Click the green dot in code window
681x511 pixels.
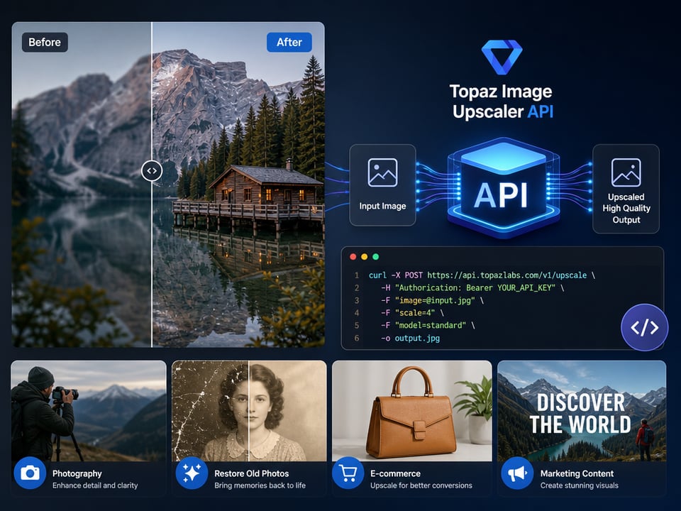click(x=376, y=257)
